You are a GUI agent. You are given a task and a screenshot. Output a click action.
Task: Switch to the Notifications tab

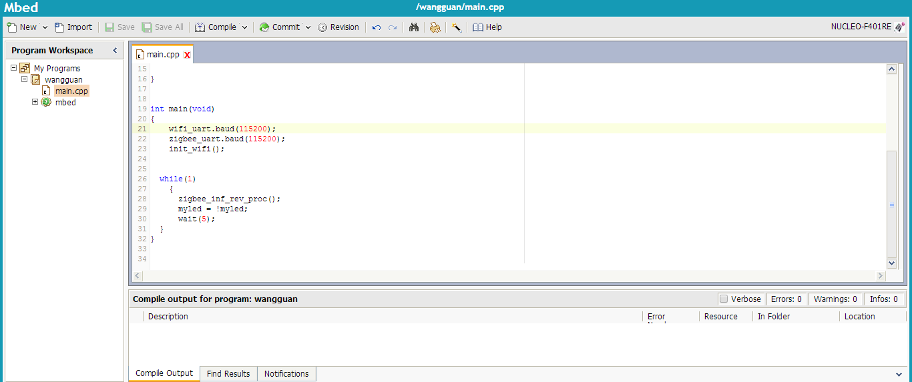[286, 373]
